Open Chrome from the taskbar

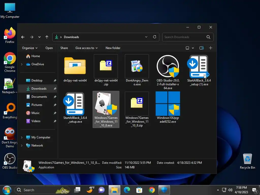tap(152, 190)
